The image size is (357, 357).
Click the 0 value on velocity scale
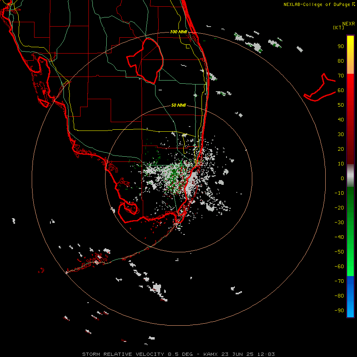[x=342, y=178]
